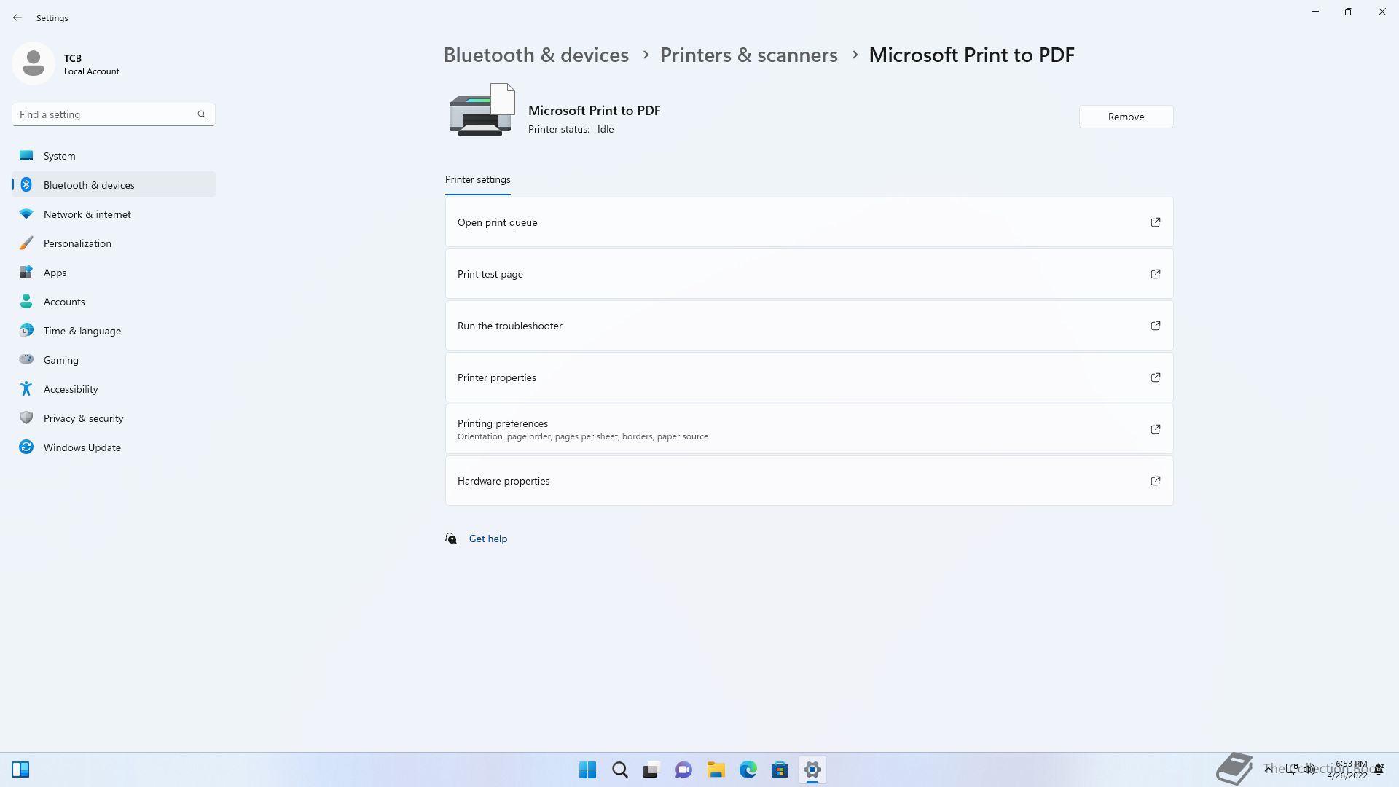
Task: Click the Find a setting search box
Action: click(x=114, y=114)
